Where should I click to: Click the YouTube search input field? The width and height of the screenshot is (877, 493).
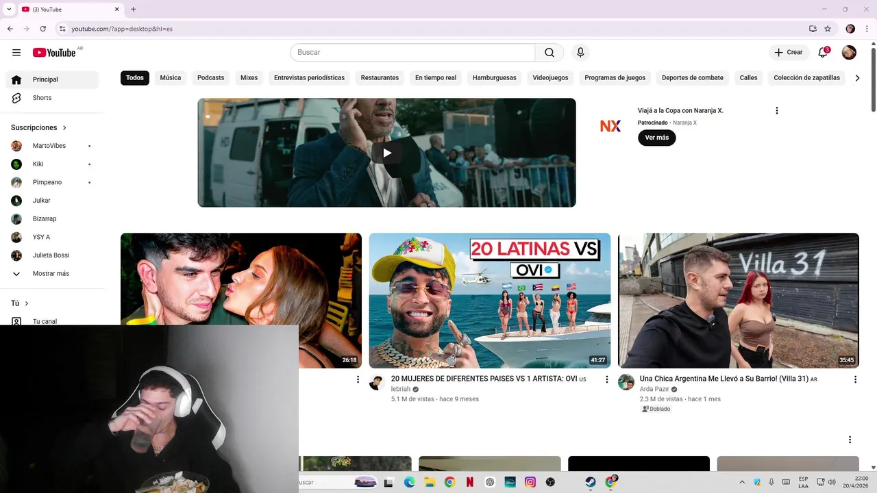[x=412, y=53]
